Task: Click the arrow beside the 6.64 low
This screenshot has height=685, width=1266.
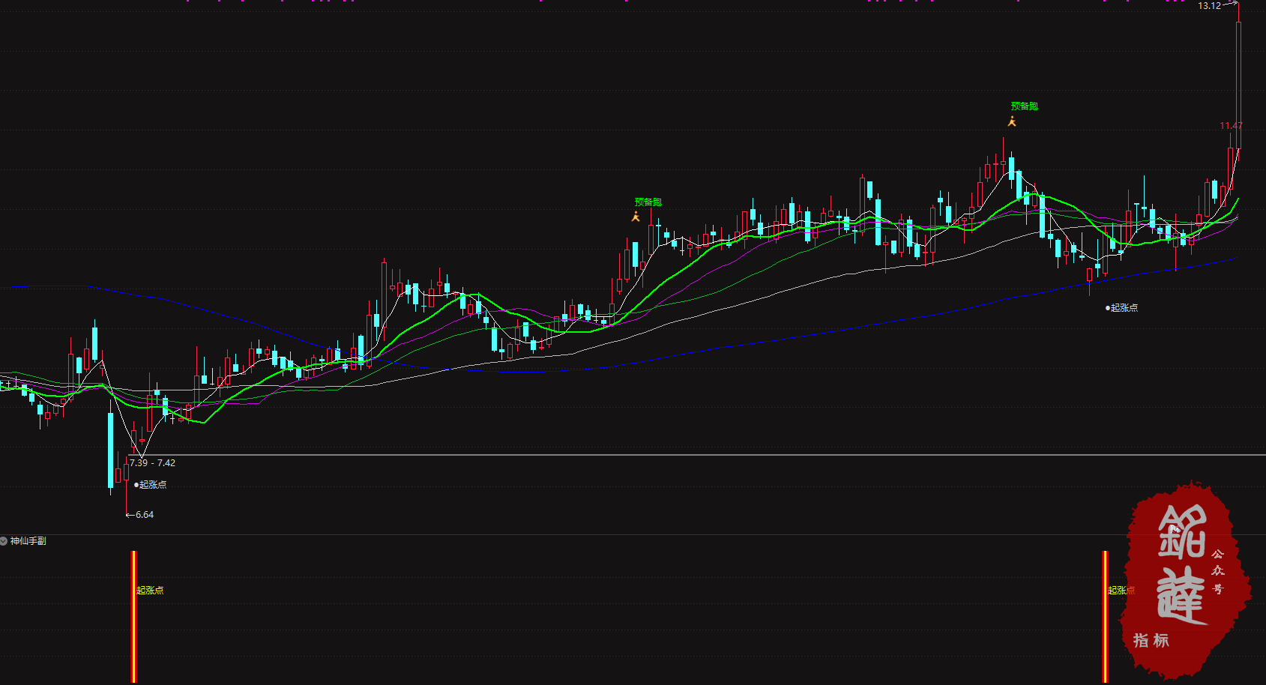Action: pyautogui.click(x=130, y=515)
